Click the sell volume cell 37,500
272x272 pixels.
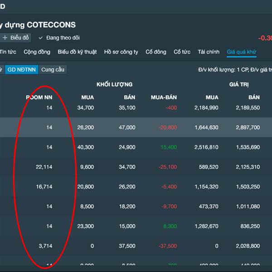(x=127, y=246)
